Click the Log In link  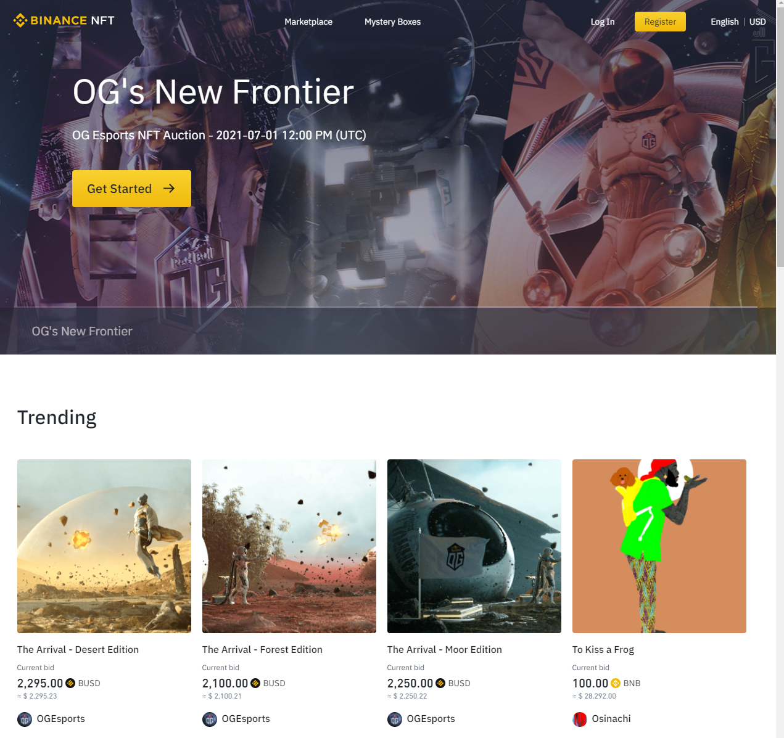603,22
